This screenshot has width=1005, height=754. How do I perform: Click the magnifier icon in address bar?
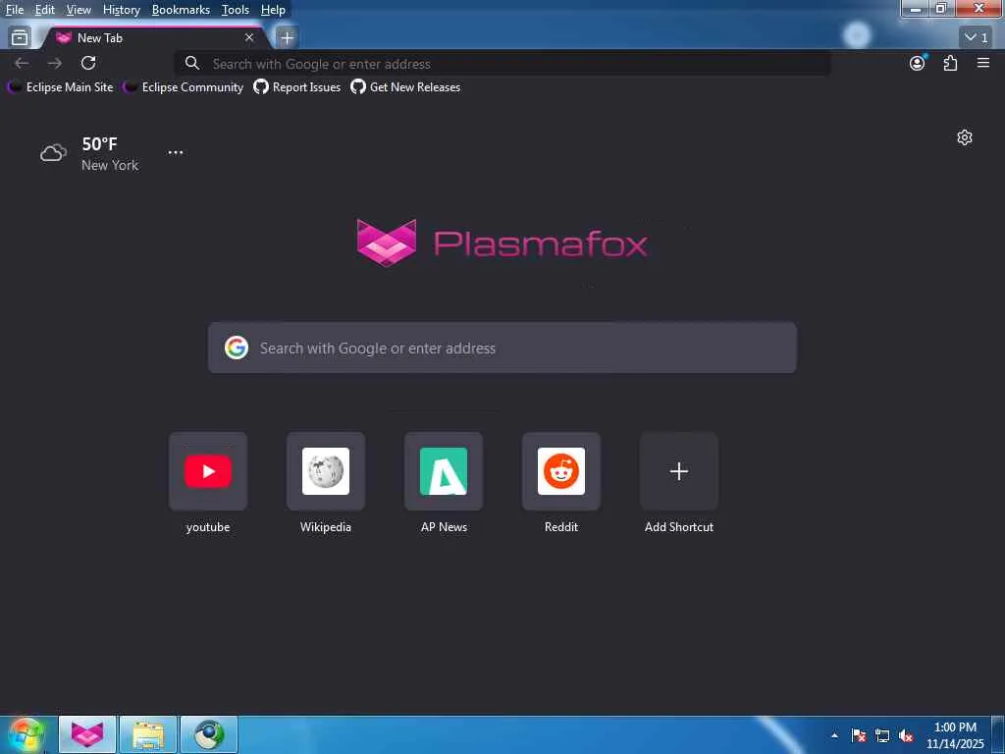coord(191,63)
